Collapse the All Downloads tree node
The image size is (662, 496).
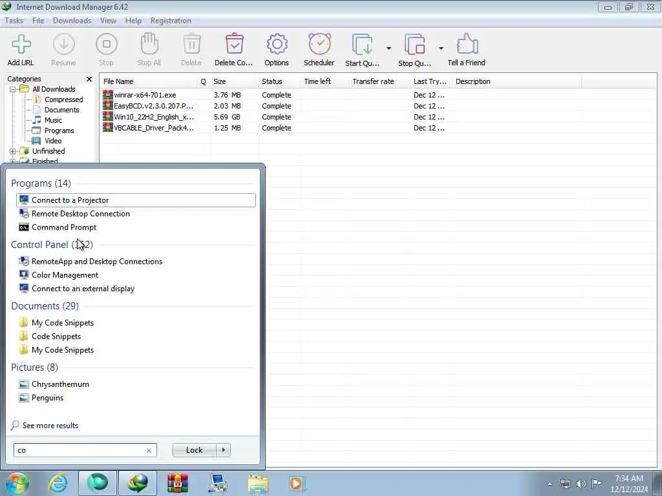tap(13, 89)
